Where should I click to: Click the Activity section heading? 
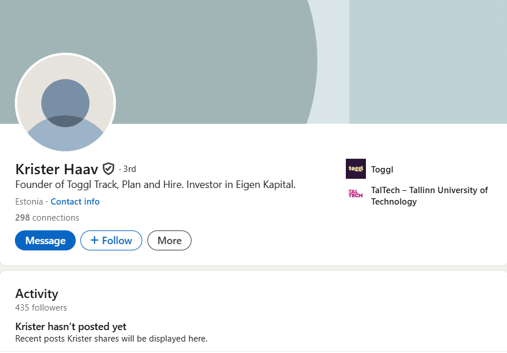point(37,293)
